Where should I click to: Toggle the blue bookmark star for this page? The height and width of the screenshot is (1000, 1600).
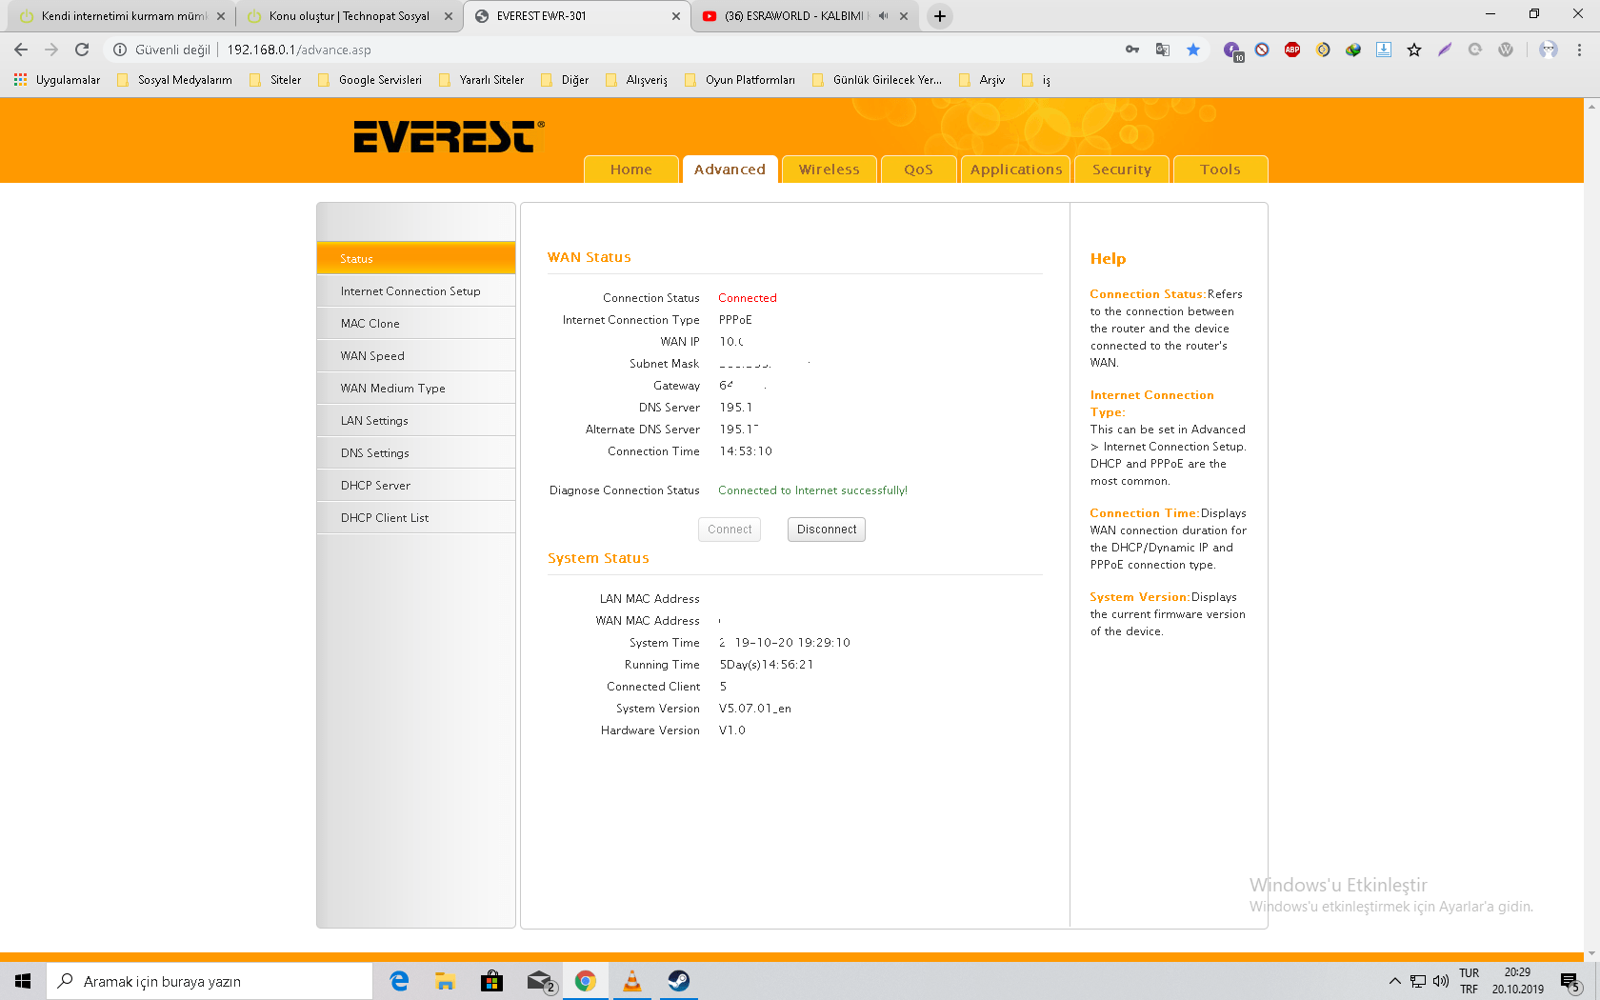coord(1193,50)
